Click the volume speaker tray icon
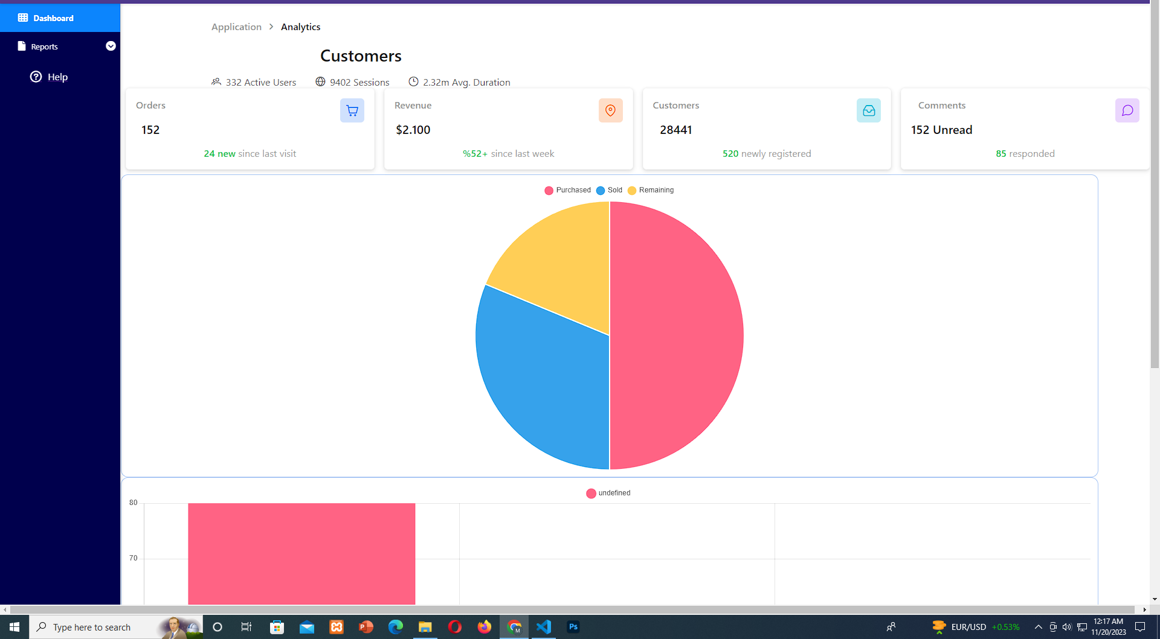The height and width of the screenshot is (639, 1160). pyautogui.click(x=1067, y=627)
